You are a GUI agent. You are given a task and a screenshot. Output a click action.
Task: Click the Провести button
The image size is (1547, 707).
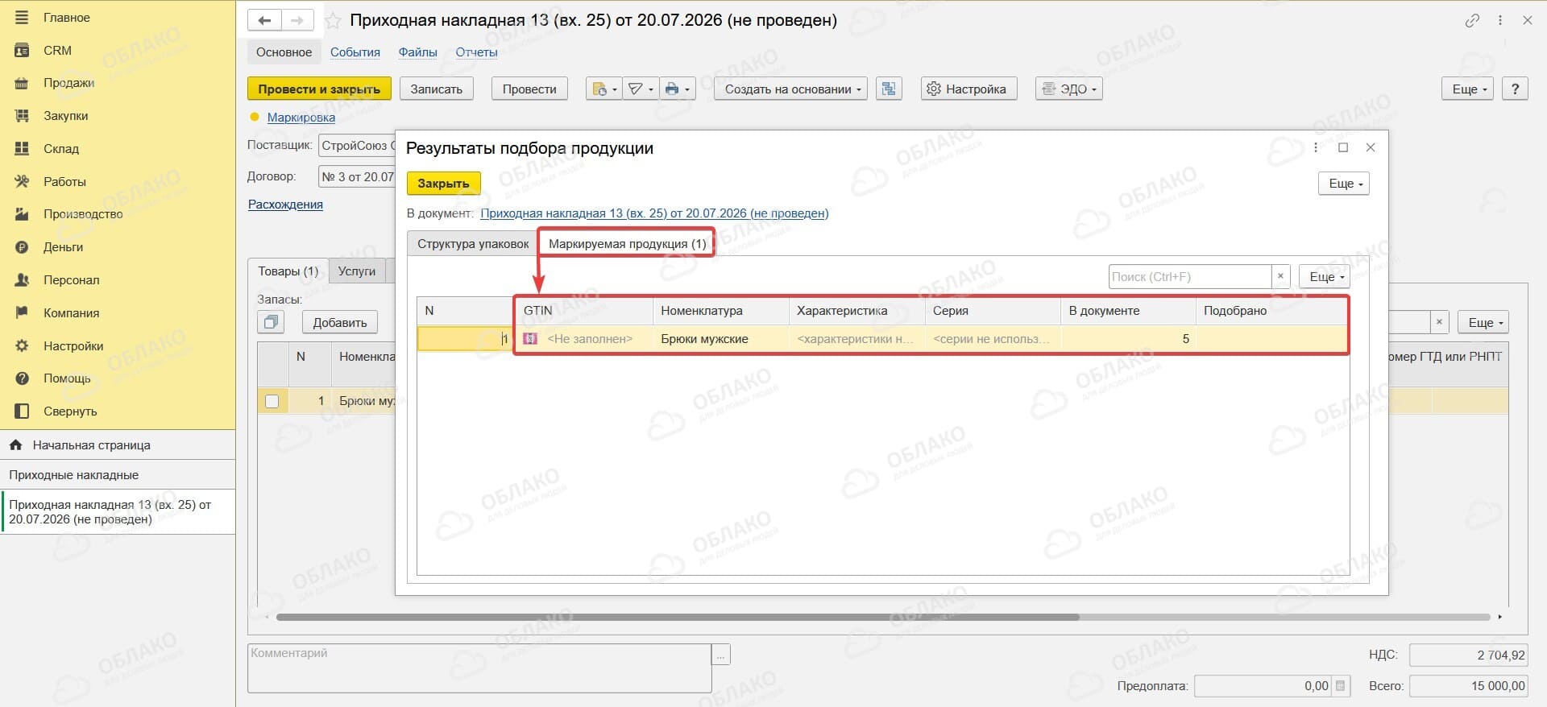click(x=529, y=89)
